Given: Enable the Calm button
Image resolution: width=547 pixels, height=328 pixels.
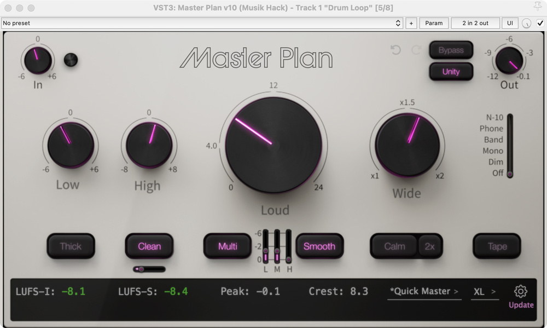Looking at the screenshot, I should [394, 246].
